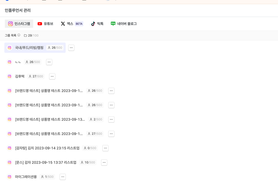Open more options for 국내/푸드/리빙/캠핑 group
The width and height of the screenshot is (278, 185).
(x=71, y=48)
